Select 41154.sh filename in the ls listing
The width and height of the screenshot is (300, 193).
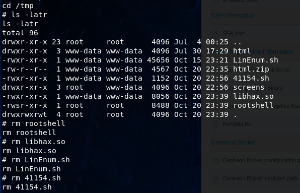click(251, 78)
